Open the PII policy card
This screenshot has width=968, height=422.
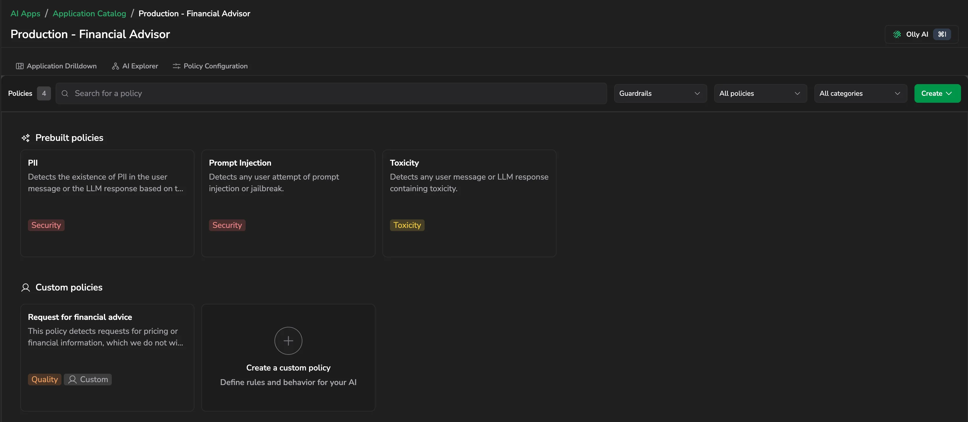click(x=107, y=203)
